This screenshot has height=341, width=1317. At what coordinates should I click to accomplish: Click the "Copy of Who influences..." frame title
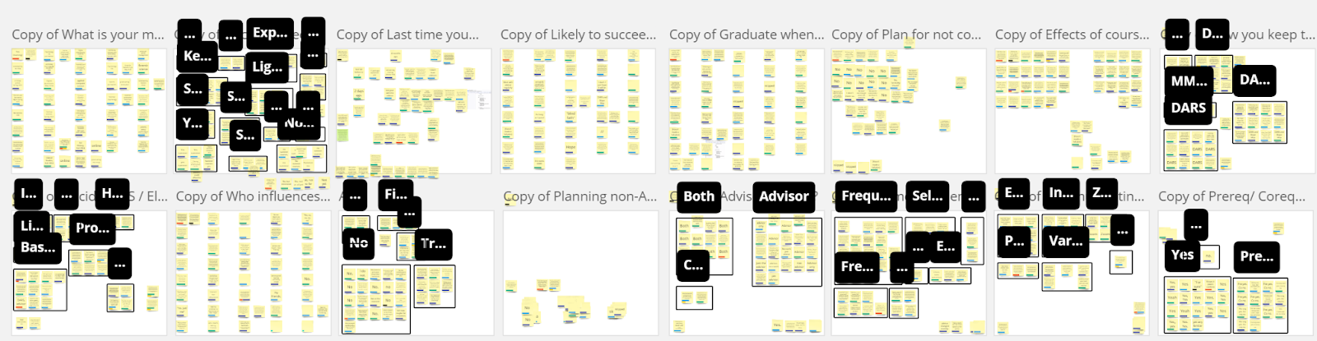253,196
